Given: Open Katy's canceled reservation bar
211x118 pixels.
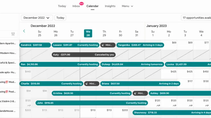Looking at the screenshot, I should 84,55.
